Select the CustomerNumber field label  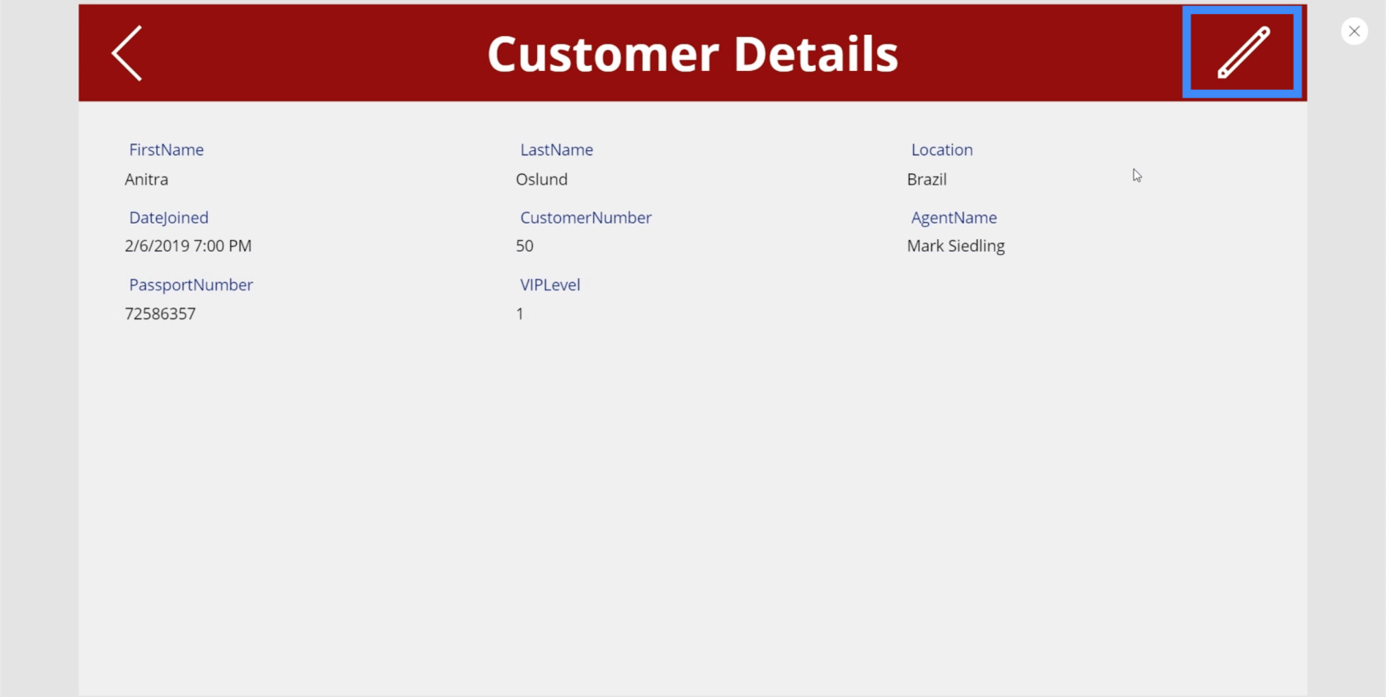pos(585,218)
